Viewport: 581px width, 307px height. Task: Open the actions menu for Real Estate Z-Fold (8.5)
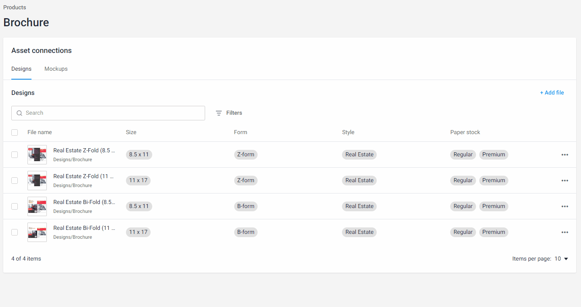coord(564,154)
